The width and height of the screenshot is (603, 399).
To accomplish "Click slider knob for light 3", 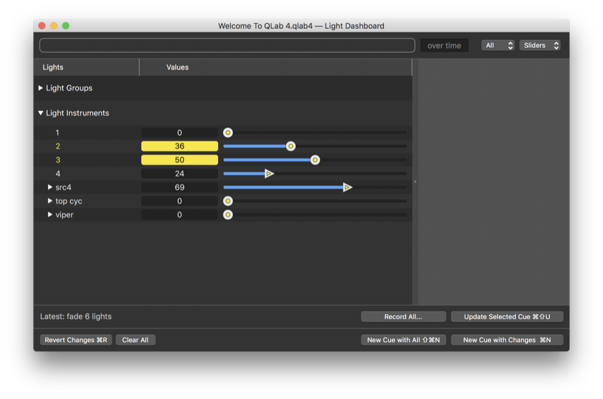I will coord(315,160).
